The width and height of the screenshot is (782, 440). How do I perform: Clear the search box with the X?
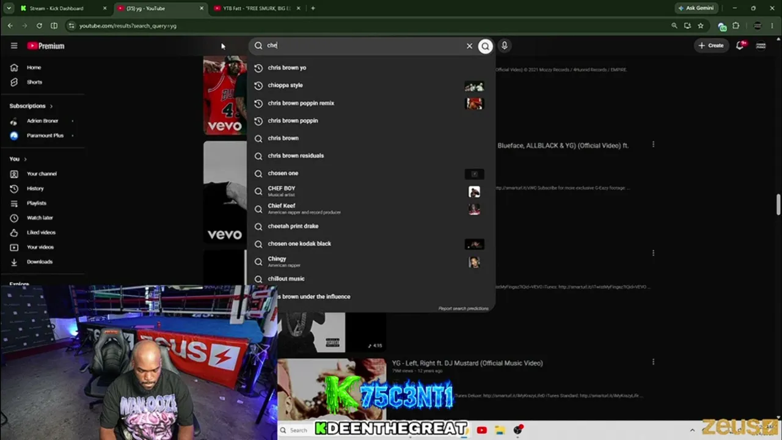(469, 46)
